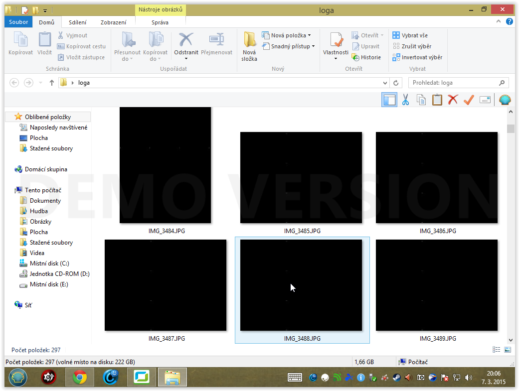This screenshot has width=519, height=391.
Task: Click the Kopírovat ribbon icon
Action: (x=20, y=43)
